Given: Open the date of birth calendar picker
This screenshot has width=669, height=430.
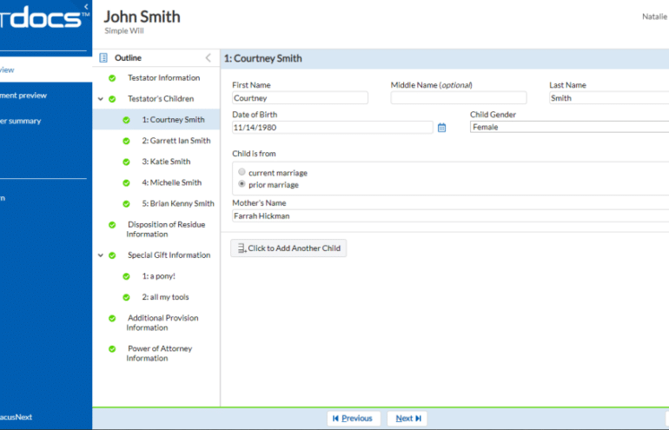Looking at the screenshot, I should [441, 128].
